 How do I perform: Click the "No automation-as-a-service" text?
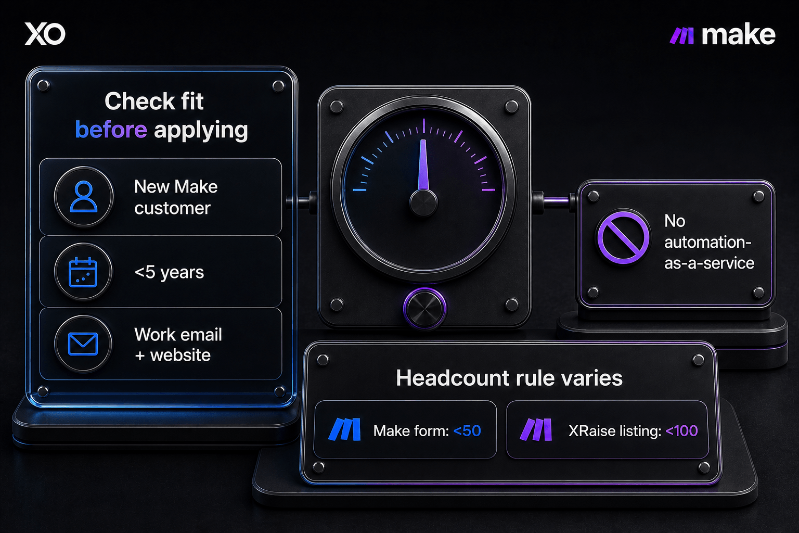pos(709,242)
